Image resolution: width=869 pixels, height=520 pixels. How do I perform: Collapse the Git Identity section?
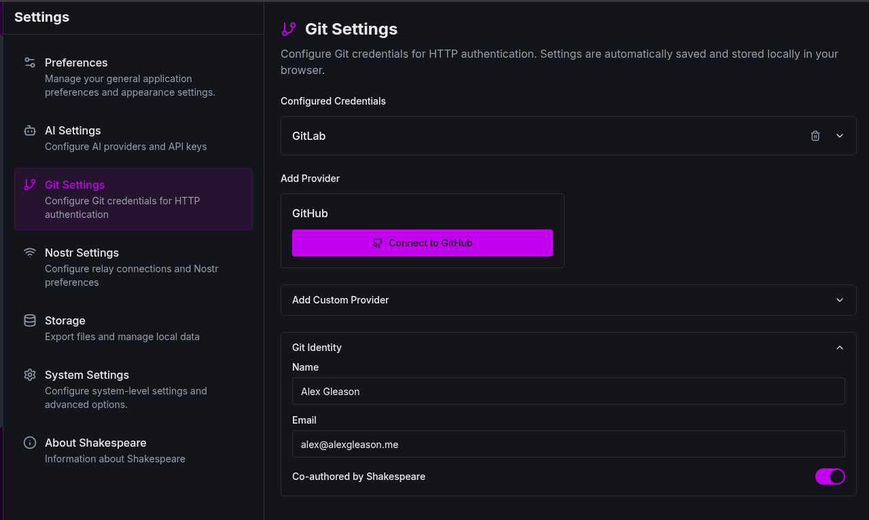840,348
